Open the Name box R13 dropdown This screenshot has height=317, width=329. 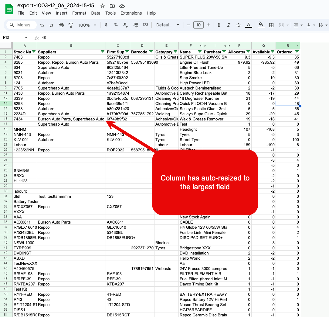26,38
